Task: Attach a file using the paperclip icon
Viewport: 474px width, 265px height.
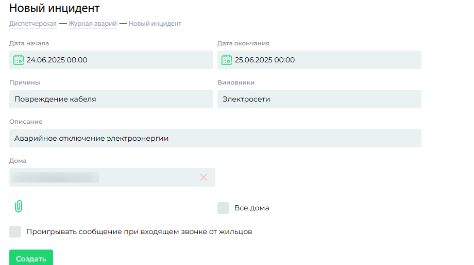Action: pyautogui.click(x=19, y=206)
